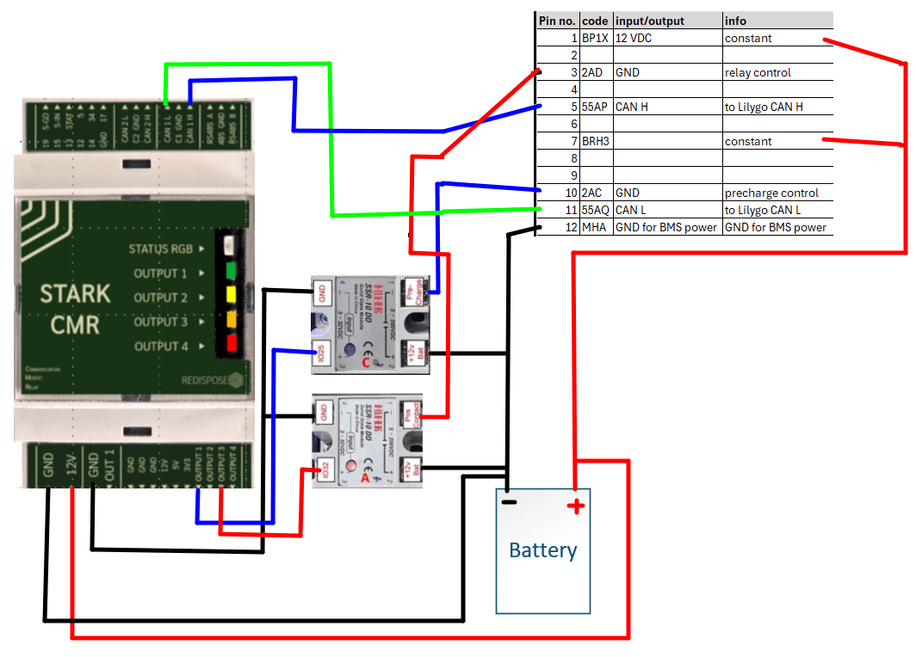This screenshot has width=916, height=657.
Task: Click the green Output 1 LED
Action: point(231,270)
